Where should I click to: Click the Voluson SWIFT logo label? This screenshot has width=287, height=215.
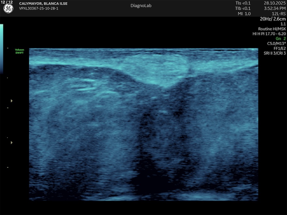point(20,51)
